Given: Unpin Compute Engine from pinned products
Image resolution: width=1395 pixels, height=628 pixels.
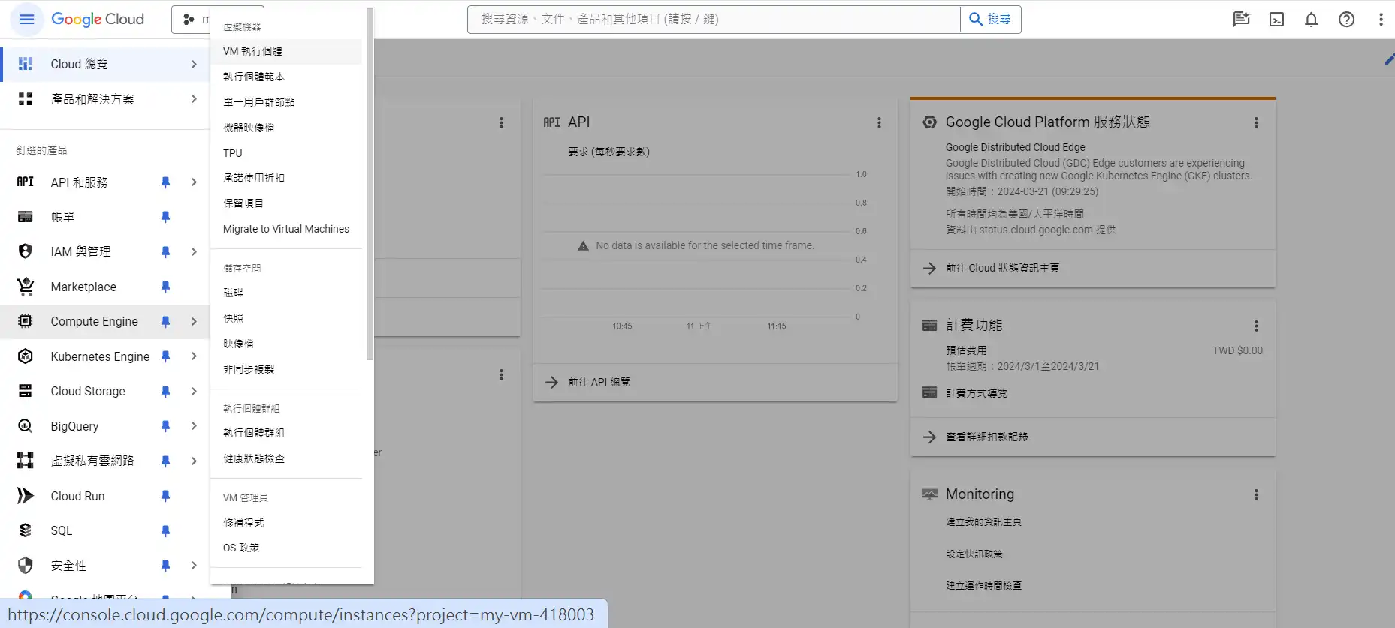Looking at the screenshot, I should 165,322.
